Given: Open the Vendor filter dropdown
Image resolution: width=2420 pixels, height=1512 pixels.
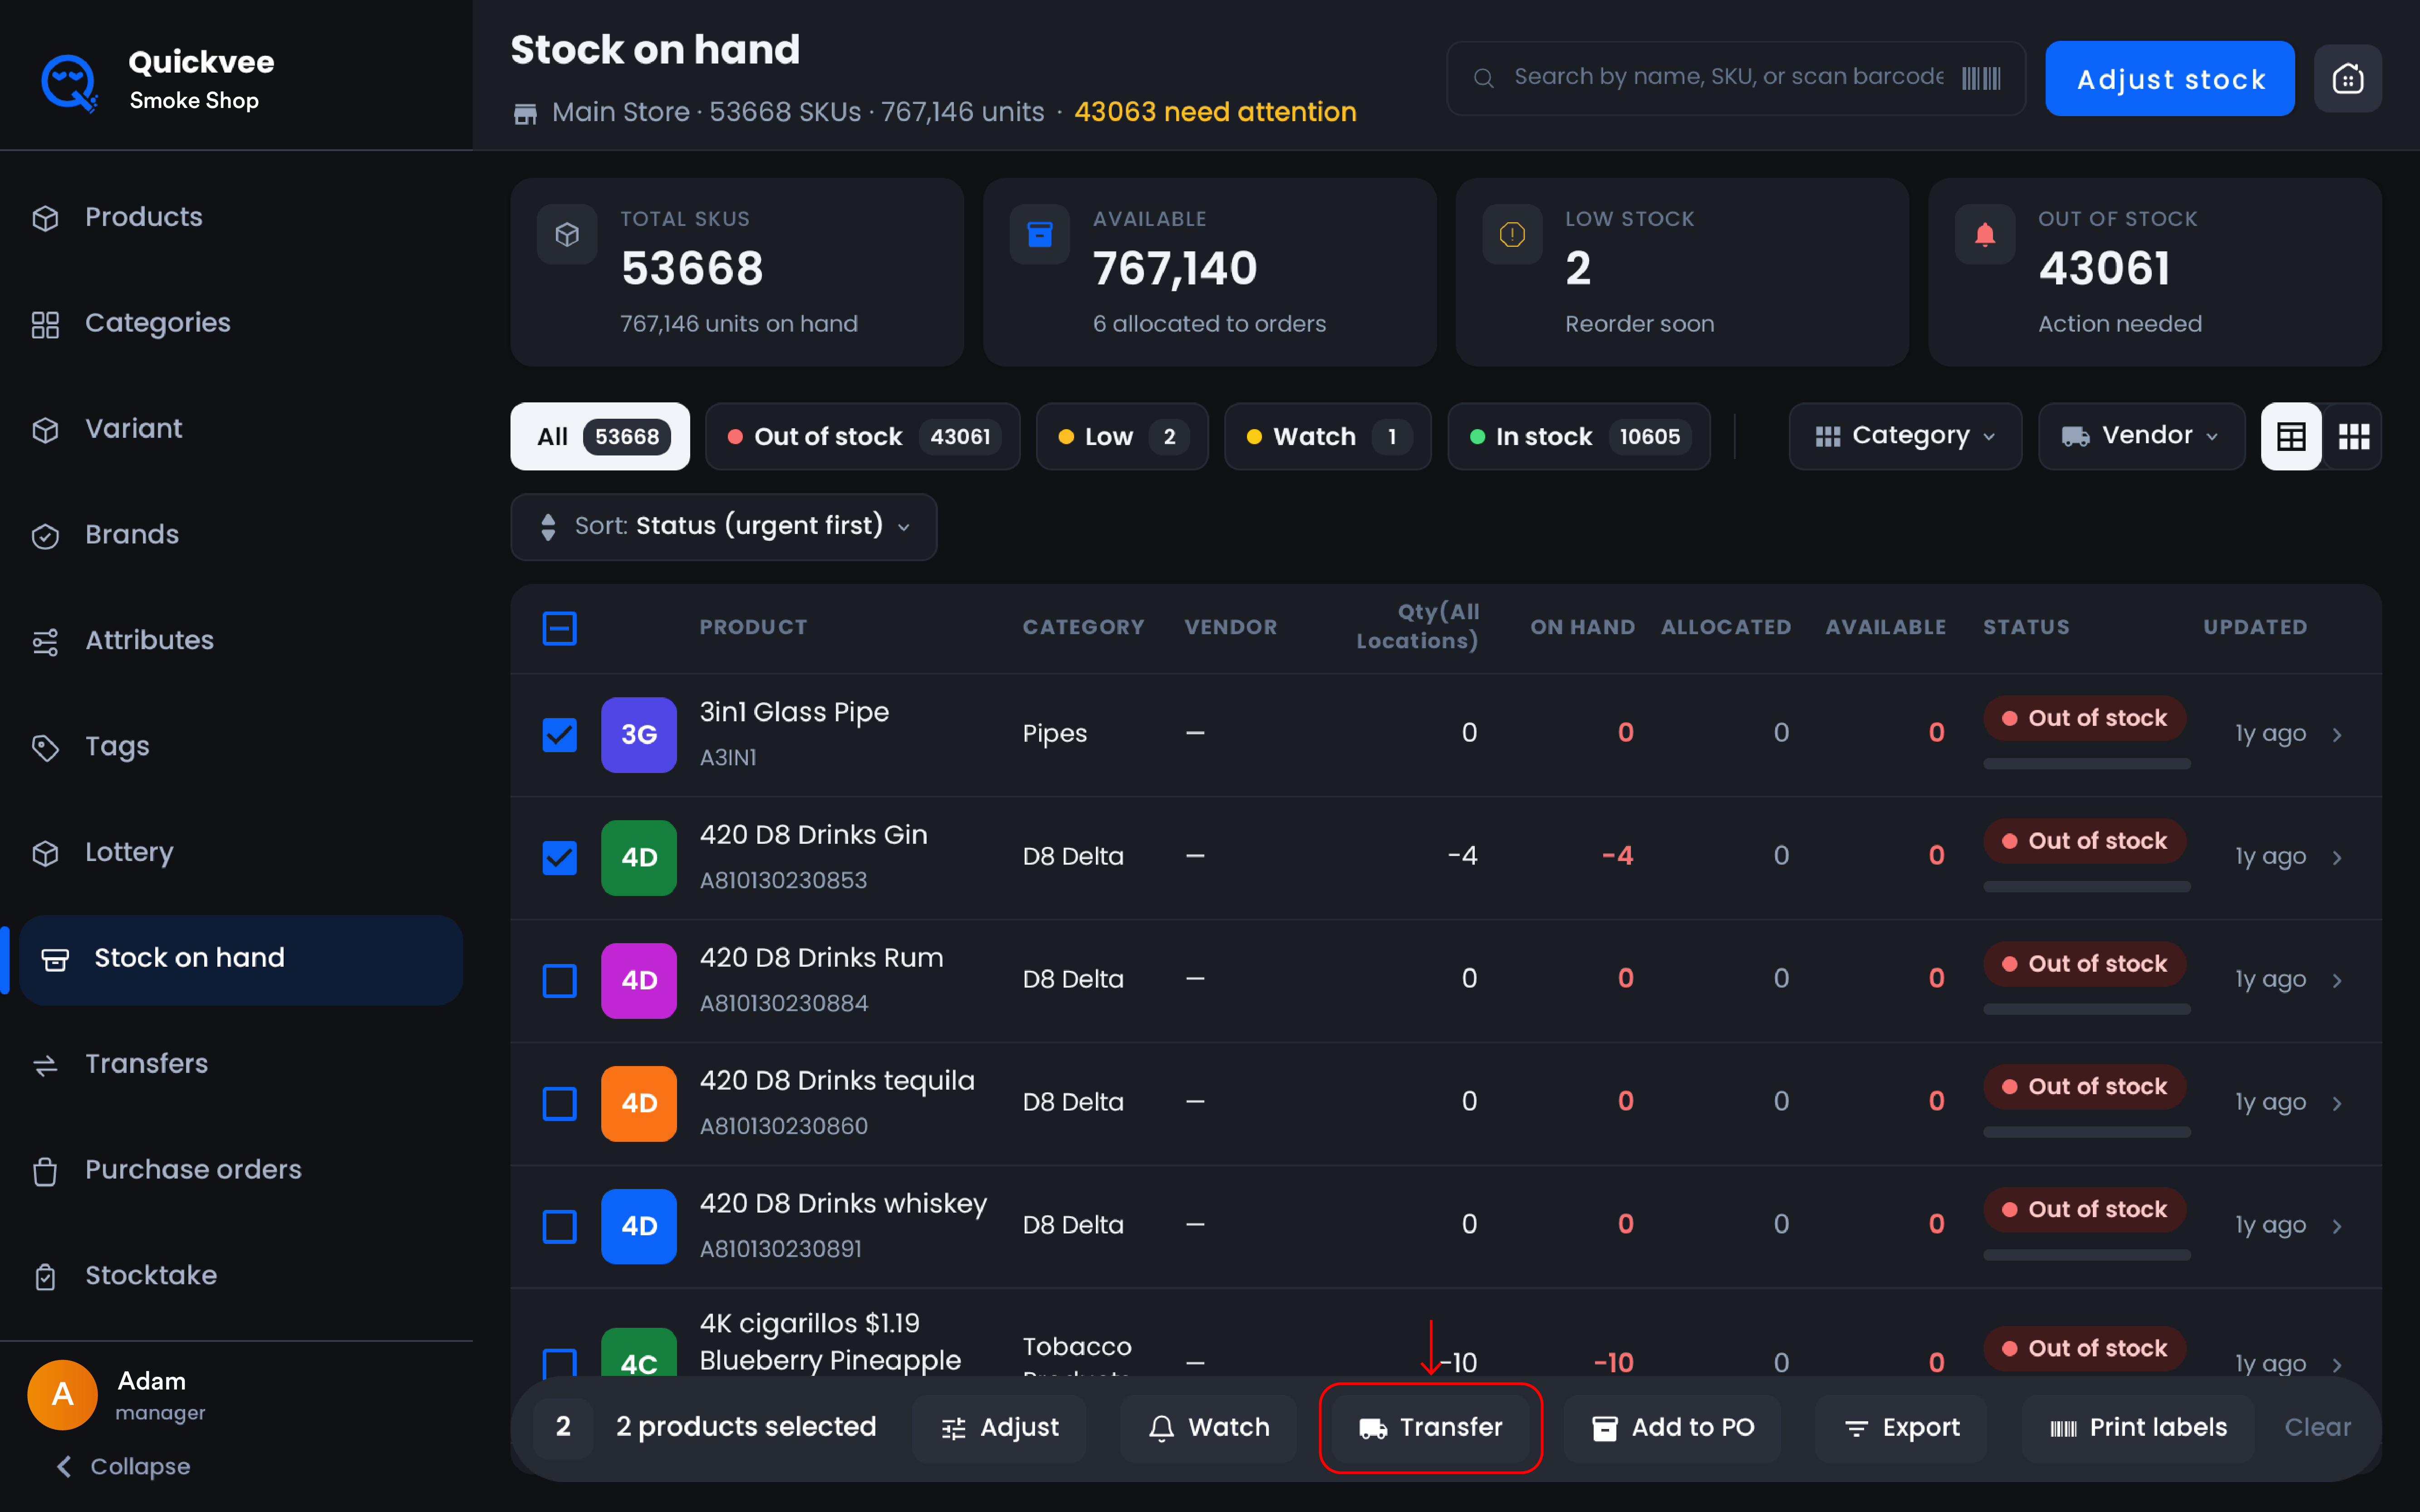Looking at the screenshot, I should click(x=2141, y=436).
